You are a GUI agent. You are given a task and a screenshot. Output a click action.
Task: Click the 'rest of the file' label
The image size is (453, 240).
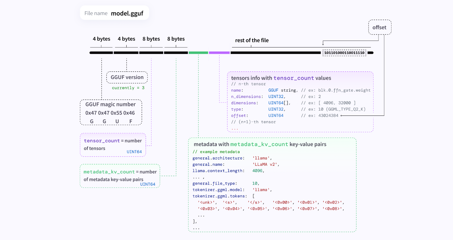(x=252, y=40)
